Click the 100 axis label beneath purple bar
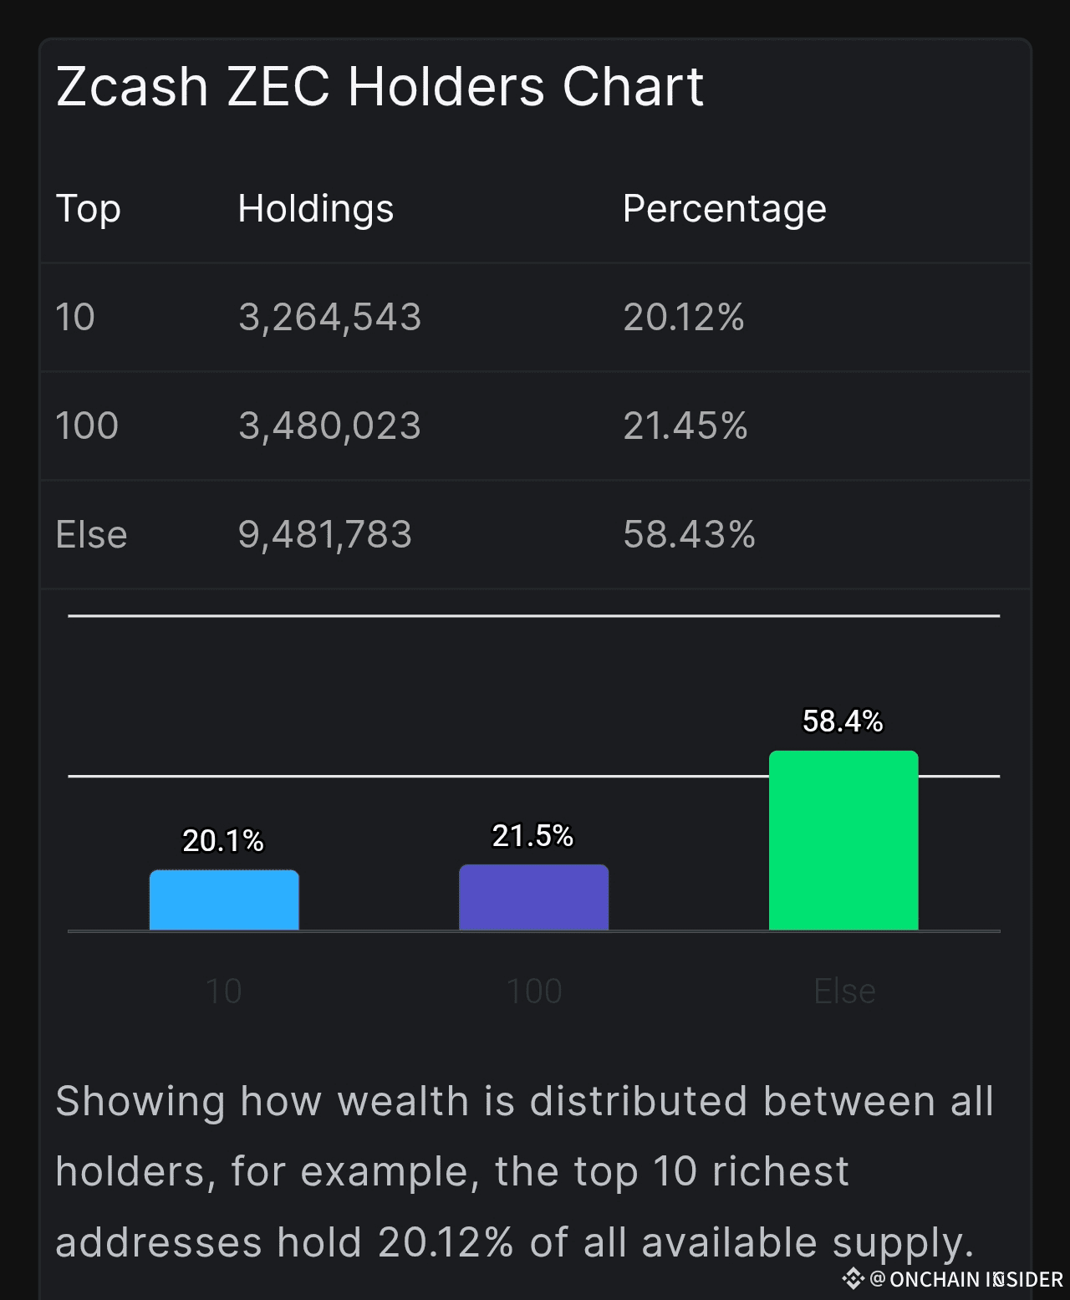 click(534, 992)
